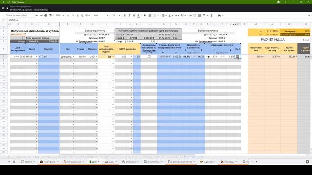
Task: Toggle the checked box at end of row 7
Action: coord(237,57)
